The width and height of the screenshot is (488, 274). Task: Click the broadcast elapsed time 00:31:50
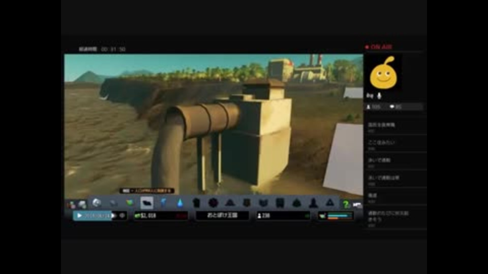113,49
